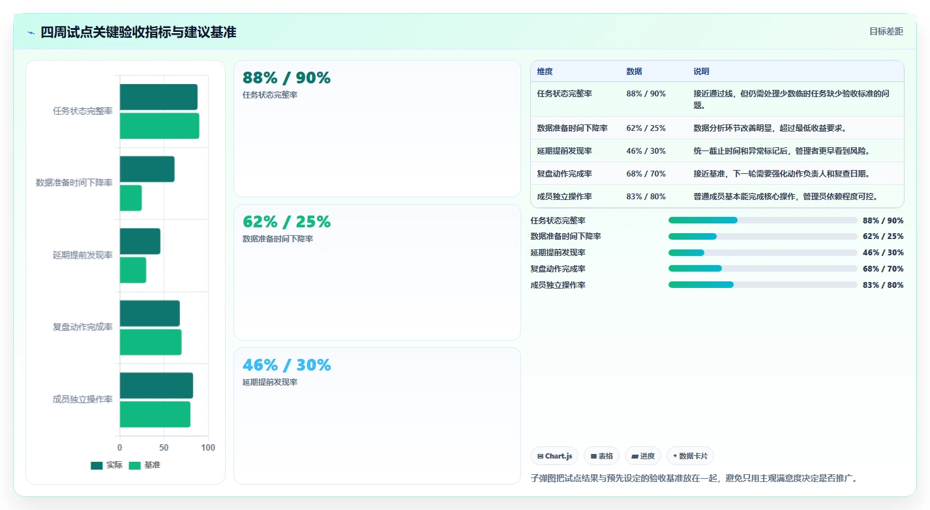Click the description starting with 接近基准
The image size is (930, 510).
tap(782, 174)
